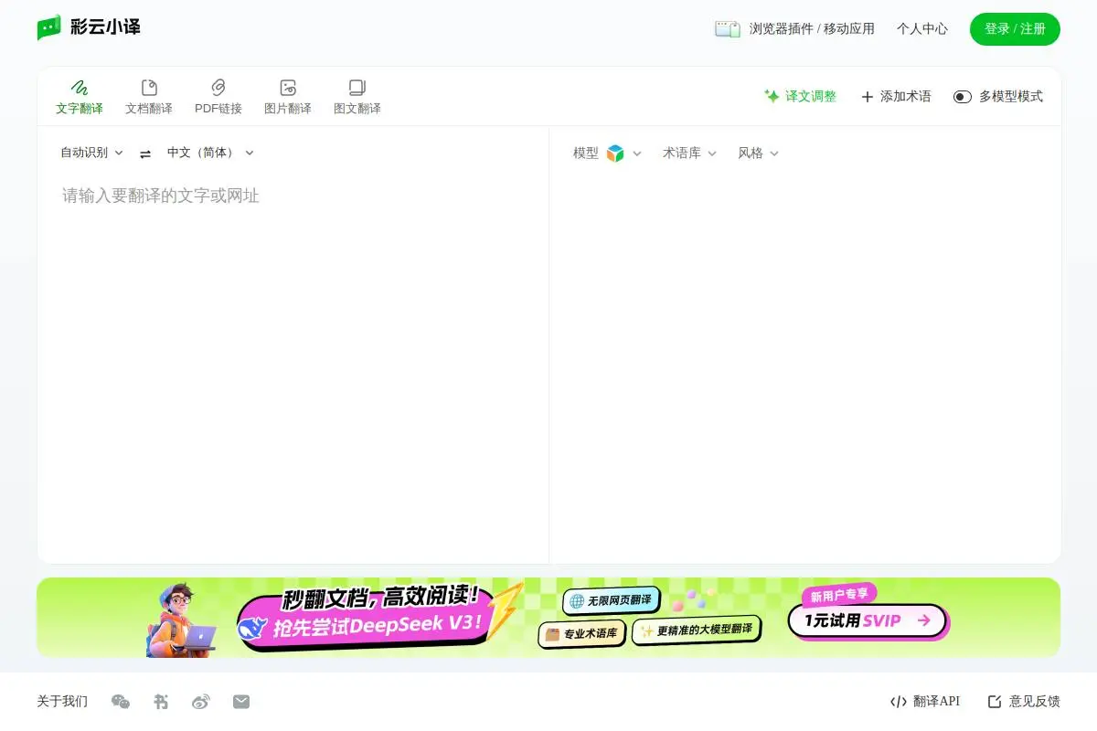Click the sparkle icon beside 译文调整
The height and width of the screenshot is (731, 1097).
click(x=772, y=96)
